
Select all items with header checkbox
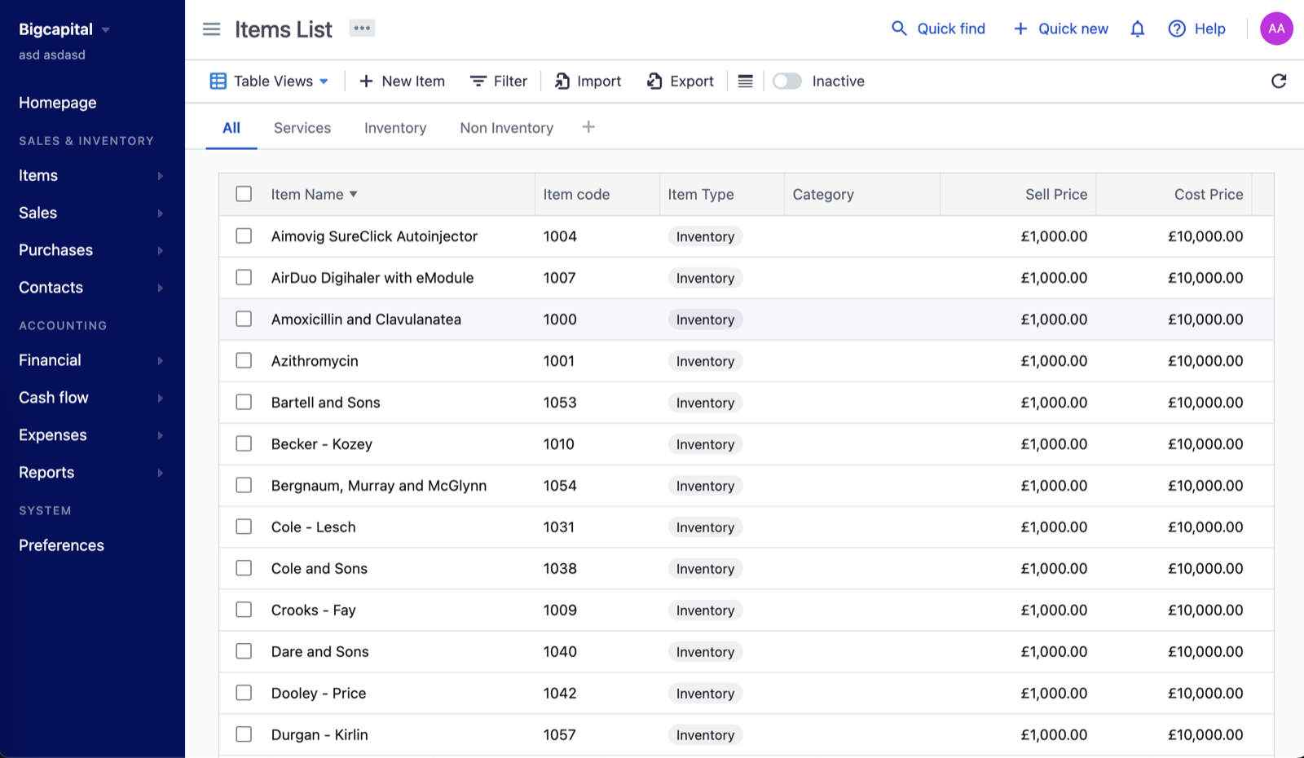click(x=244, y=194)
